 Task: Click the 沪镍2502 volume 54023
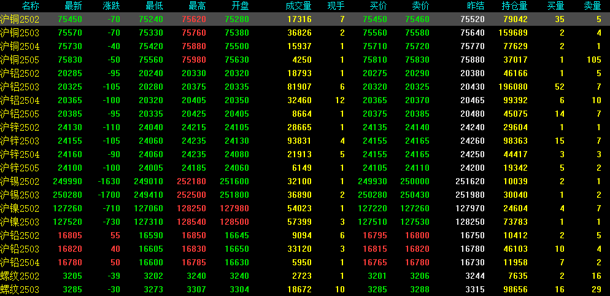tap(299, 208)
